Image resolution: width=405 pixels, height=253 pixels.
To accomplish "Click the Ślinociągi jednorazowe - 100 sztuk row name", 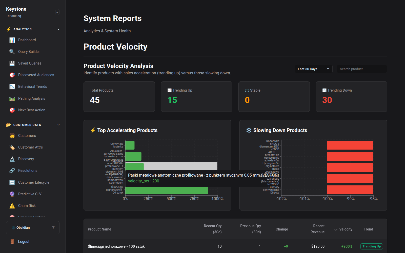I will (116, 246).
